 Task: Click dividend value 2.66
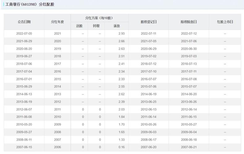(x=122, y=41)
